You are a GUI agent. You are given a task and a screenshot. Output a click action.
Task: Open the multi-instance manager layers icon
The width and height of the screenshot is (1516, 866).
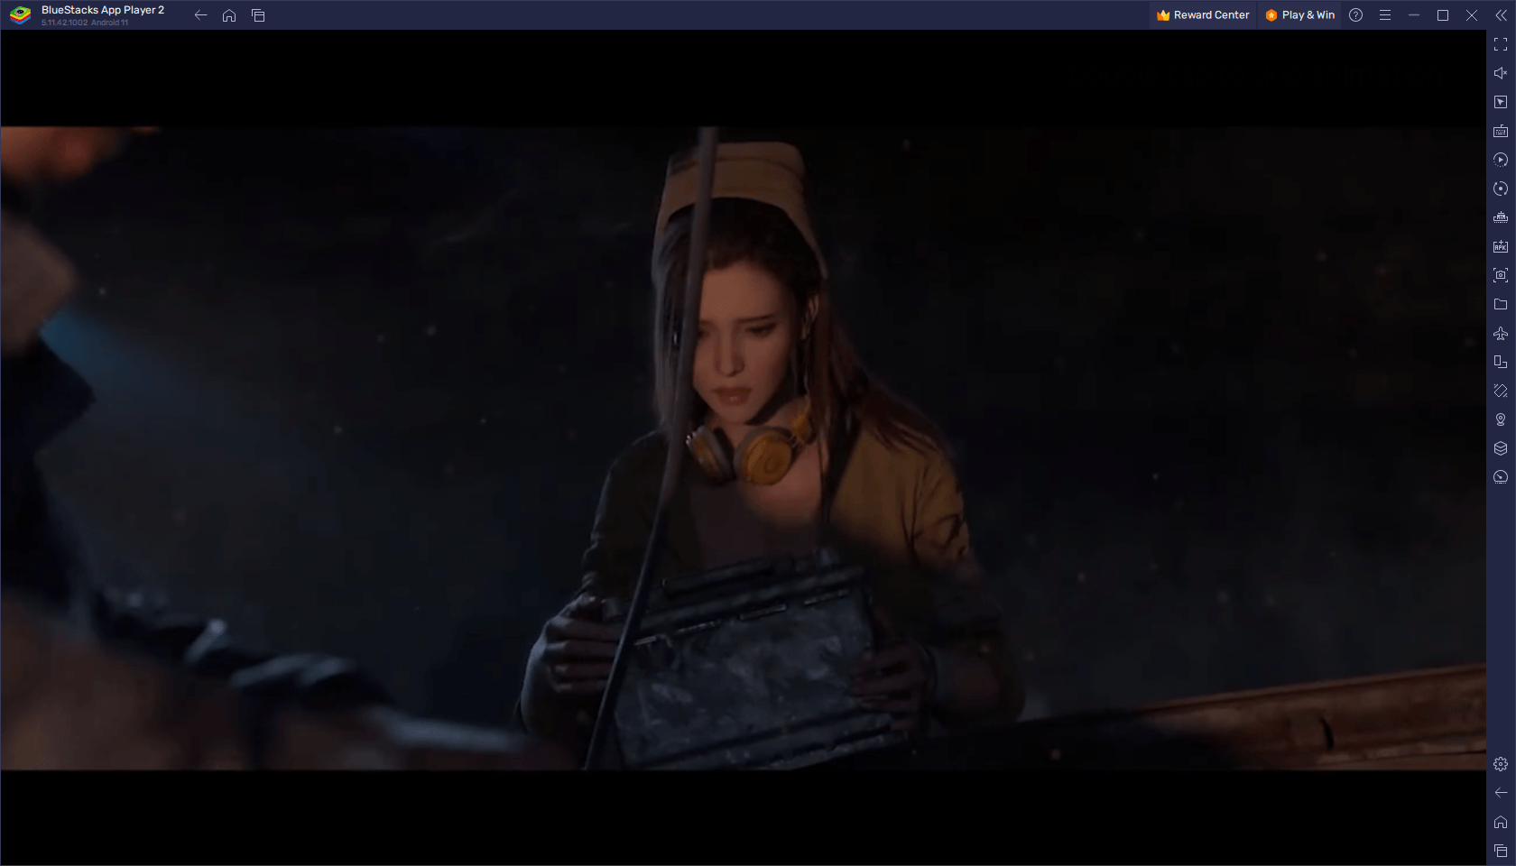[x=1501, y=448]
